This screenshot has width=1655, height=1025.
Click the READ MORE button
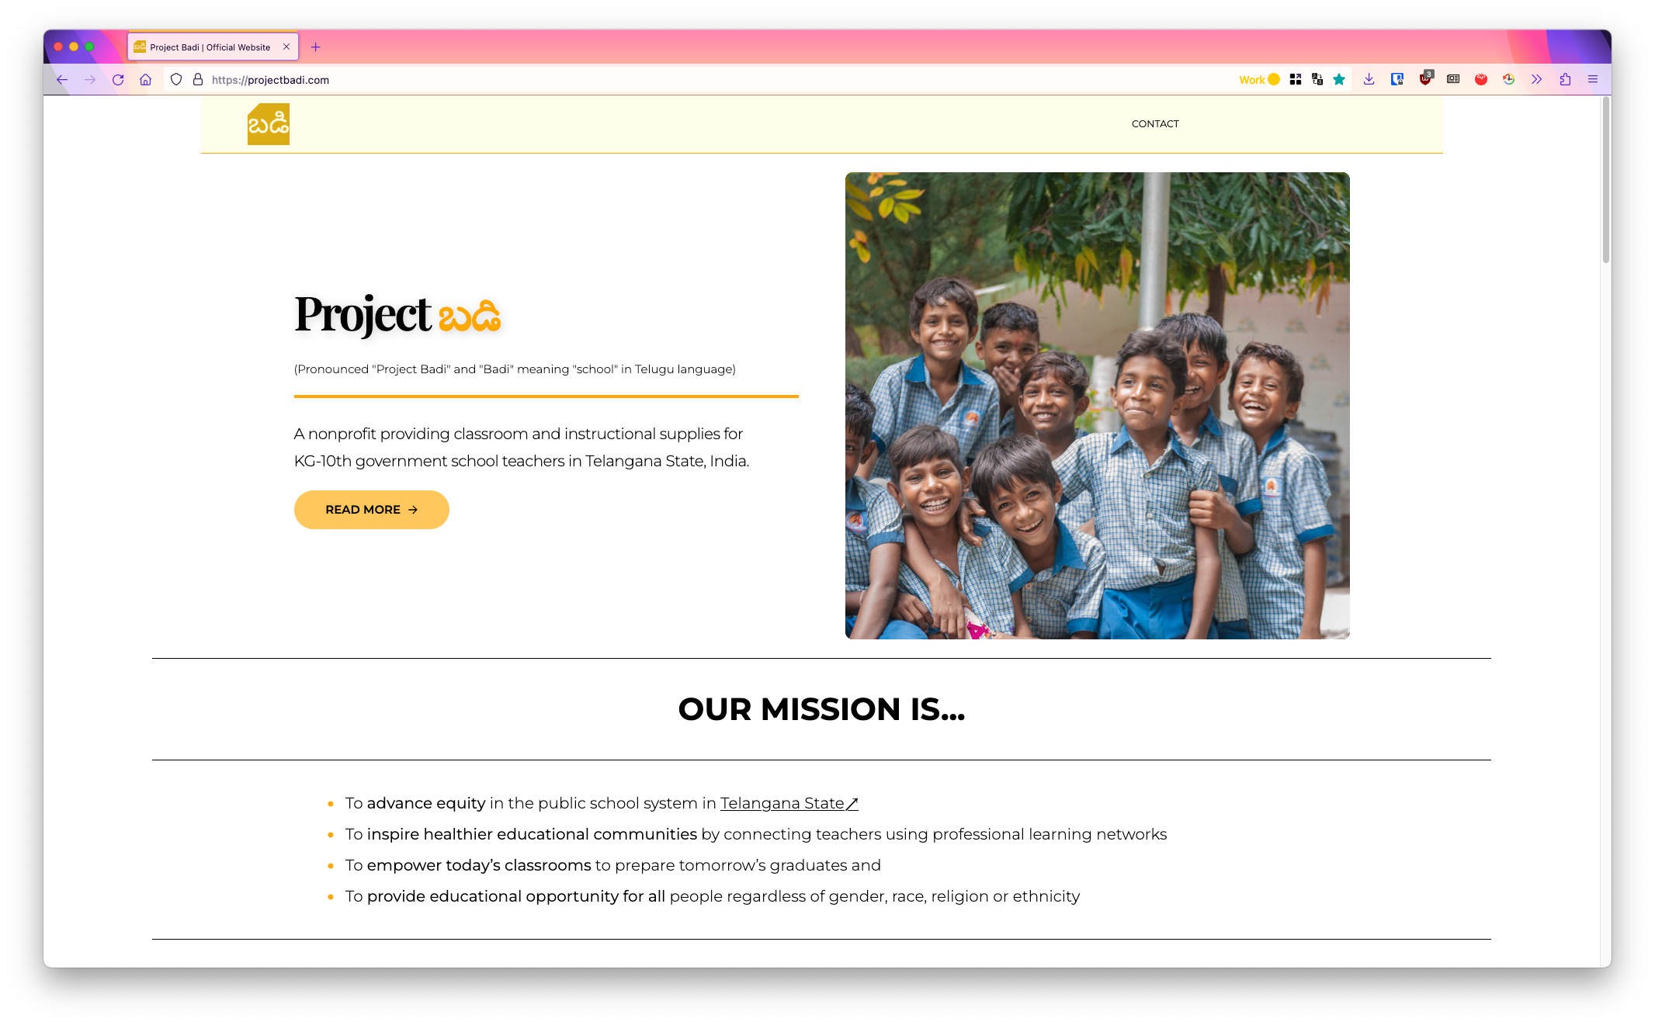click(x=372, y=510)
